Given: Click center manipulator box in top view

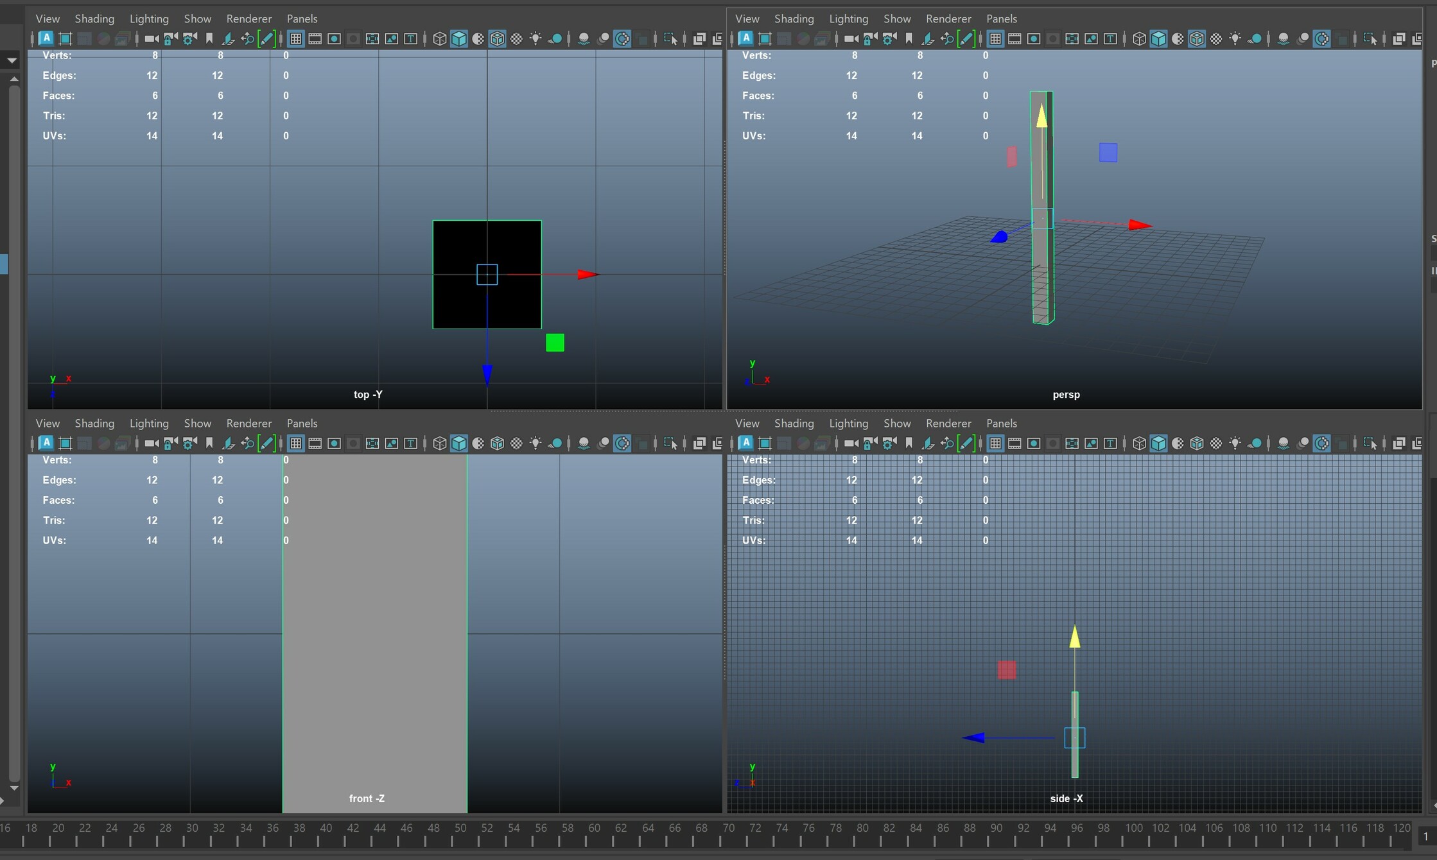Looking at the screenshot, I should pyautogui.click(x=487, y=275).
